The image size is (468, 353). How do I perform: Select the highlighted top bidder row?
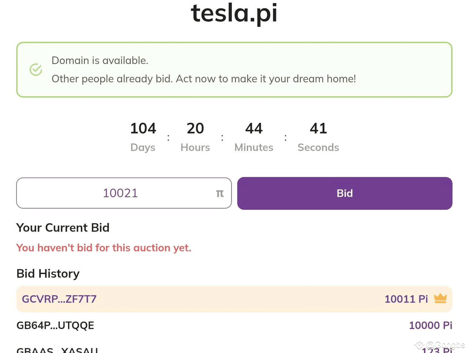234,299
